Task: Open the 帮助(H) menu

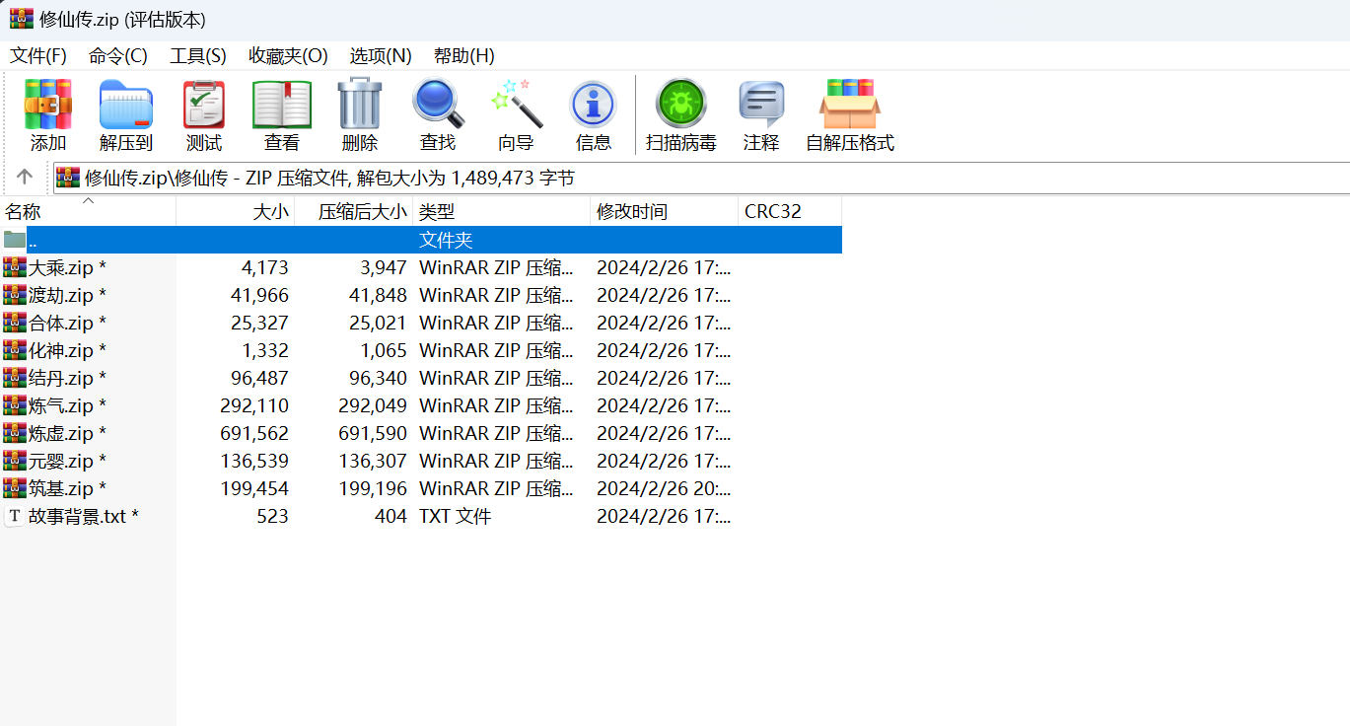Action: click(464, 55)
